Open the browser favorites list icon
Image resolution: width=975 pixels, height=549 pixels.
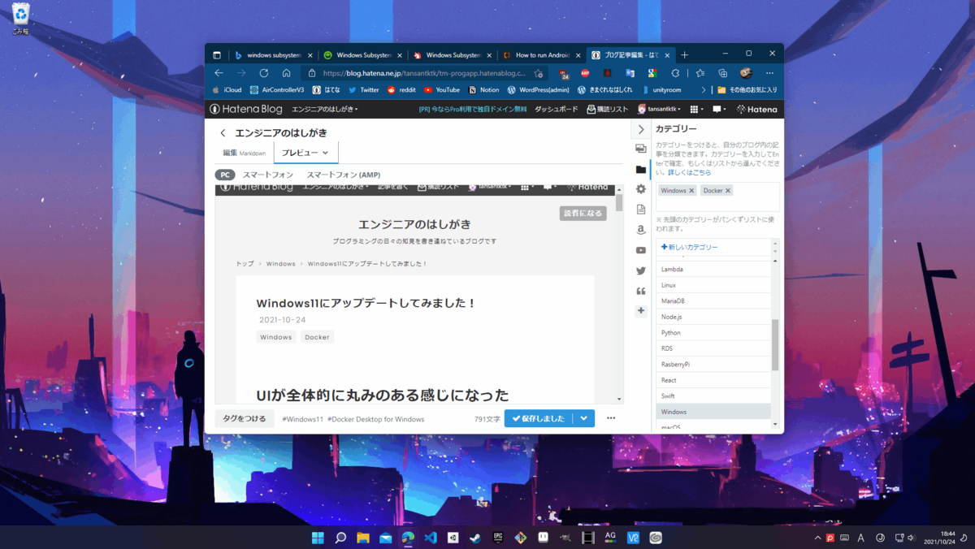click(x=700, y=73)
